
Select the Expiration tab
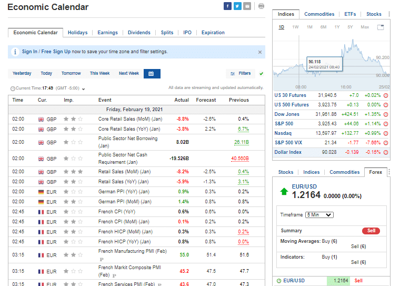(x=213, y=33)
